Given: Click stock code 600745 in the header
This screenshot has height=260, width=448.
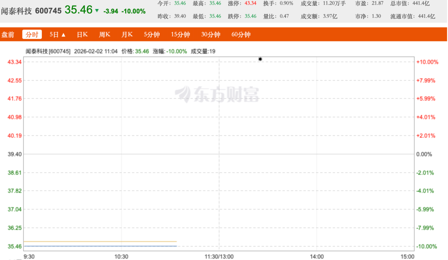Looking at the screenshot, I should 48,11.
